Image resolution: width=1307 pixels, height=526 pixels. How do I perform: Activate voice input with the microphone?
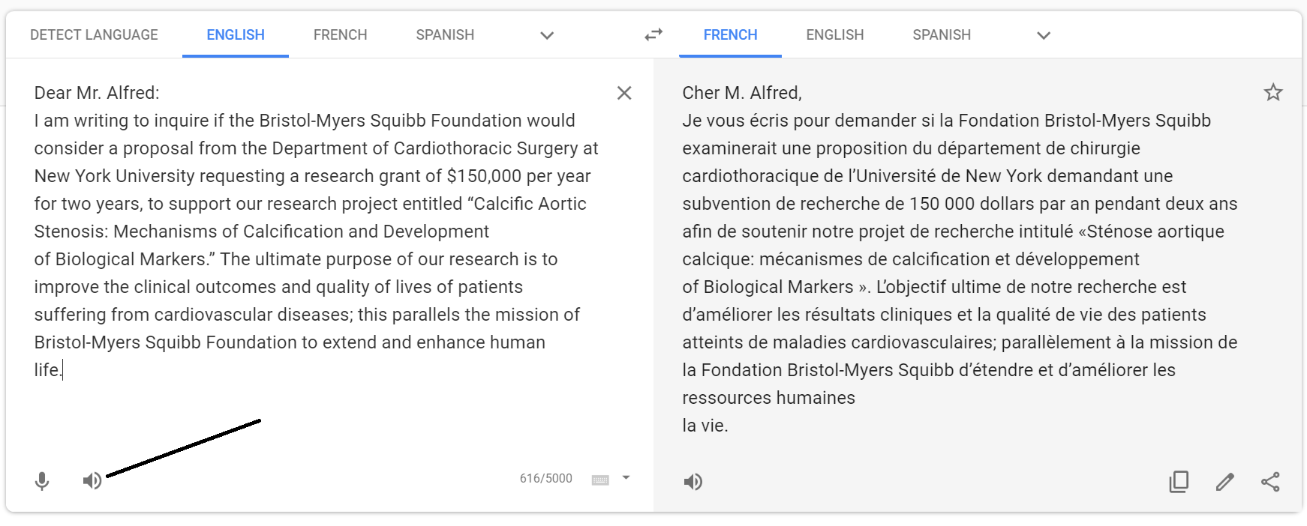point(42,480)
